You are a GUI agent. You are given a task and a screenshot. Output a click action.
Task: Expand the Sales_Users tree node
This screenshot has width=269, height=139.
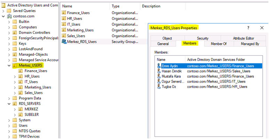pyautogui.click(x=15, y=93)
